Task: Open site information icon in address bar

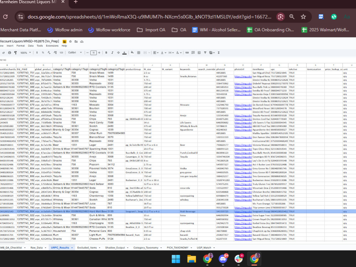Action: (21, 17)
